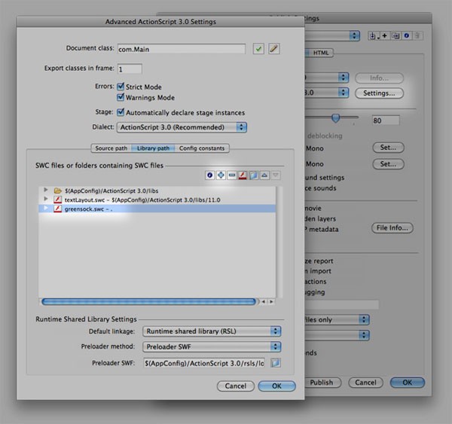Click import/export profile icon in Publish Settings
452x424 pixels.
pos(373,35)
